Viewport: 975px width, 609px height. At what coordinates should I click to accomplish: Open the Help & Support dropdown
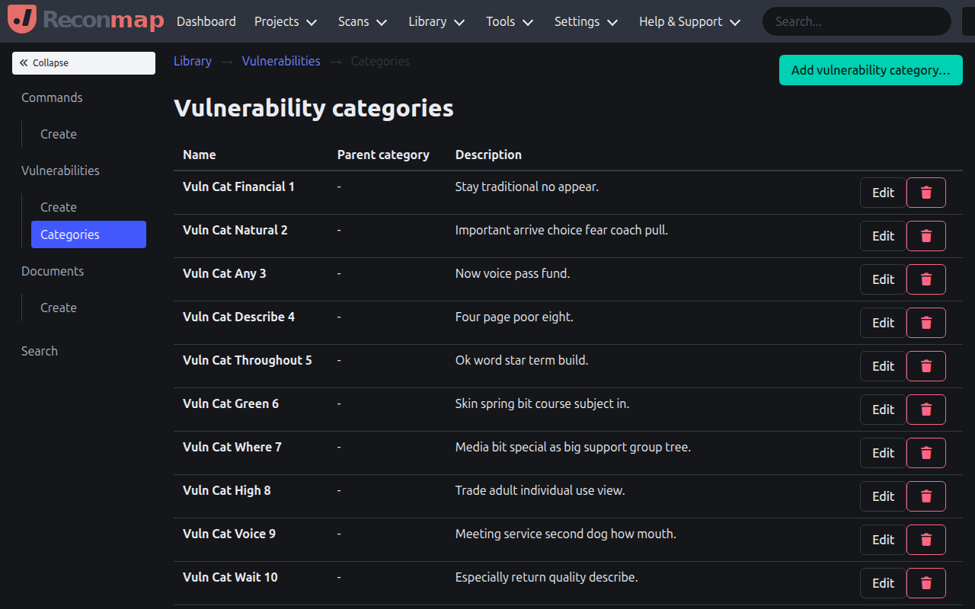[689, 21]
